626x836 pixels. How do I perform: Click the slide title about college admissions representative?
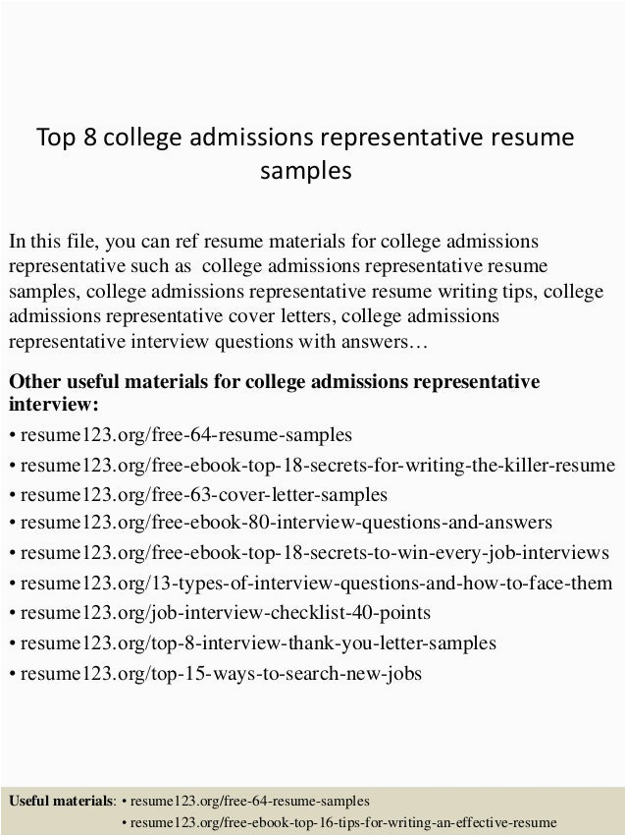(x=305, y=138)
